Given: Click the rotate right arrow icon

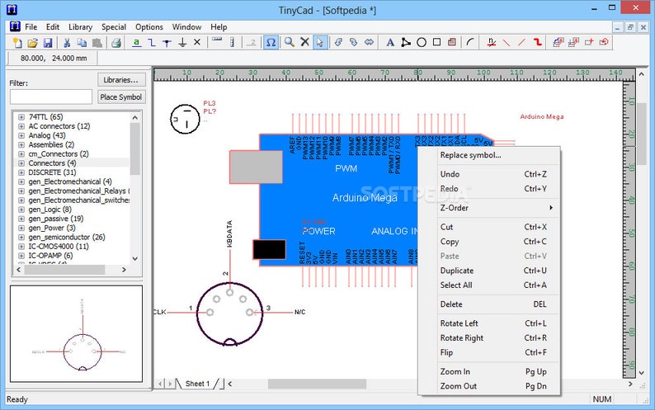Looking at the screenshot, I should click(354, 42).
